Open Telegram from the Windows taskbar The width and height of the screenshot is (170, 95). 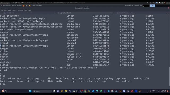coord(109,91)
